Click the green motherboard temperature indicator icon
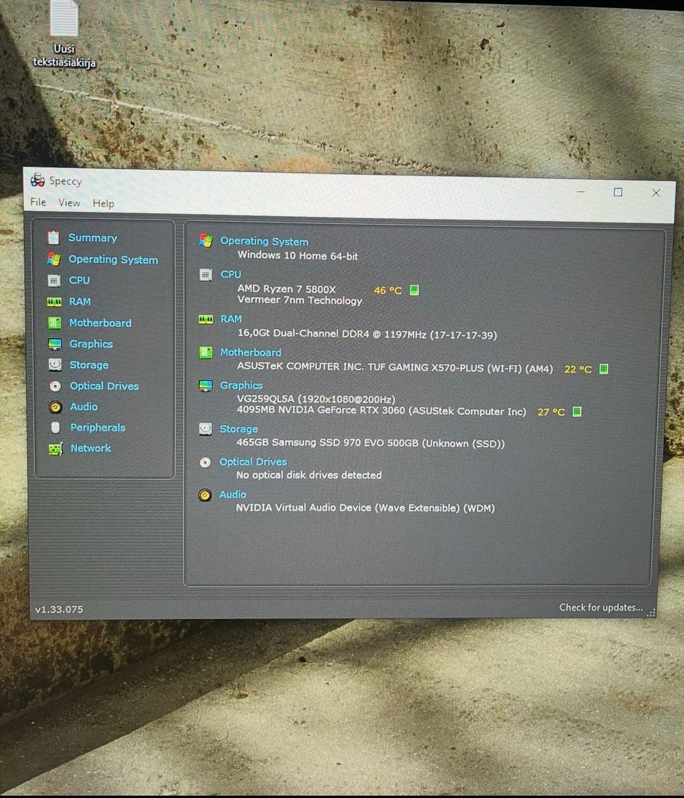This screenshot has height=798, width=684. click(603, 369)
